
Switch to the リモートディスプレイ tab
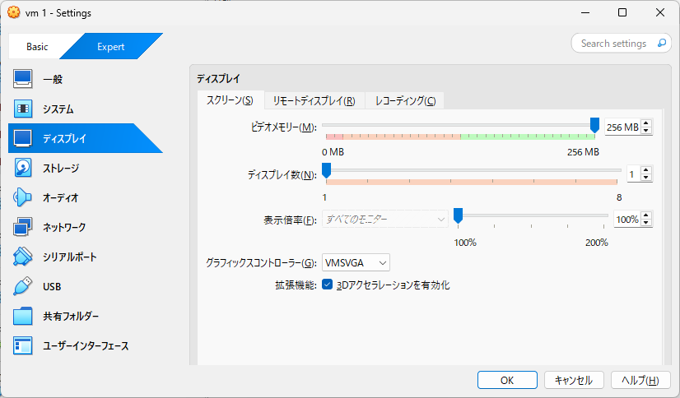314,100
